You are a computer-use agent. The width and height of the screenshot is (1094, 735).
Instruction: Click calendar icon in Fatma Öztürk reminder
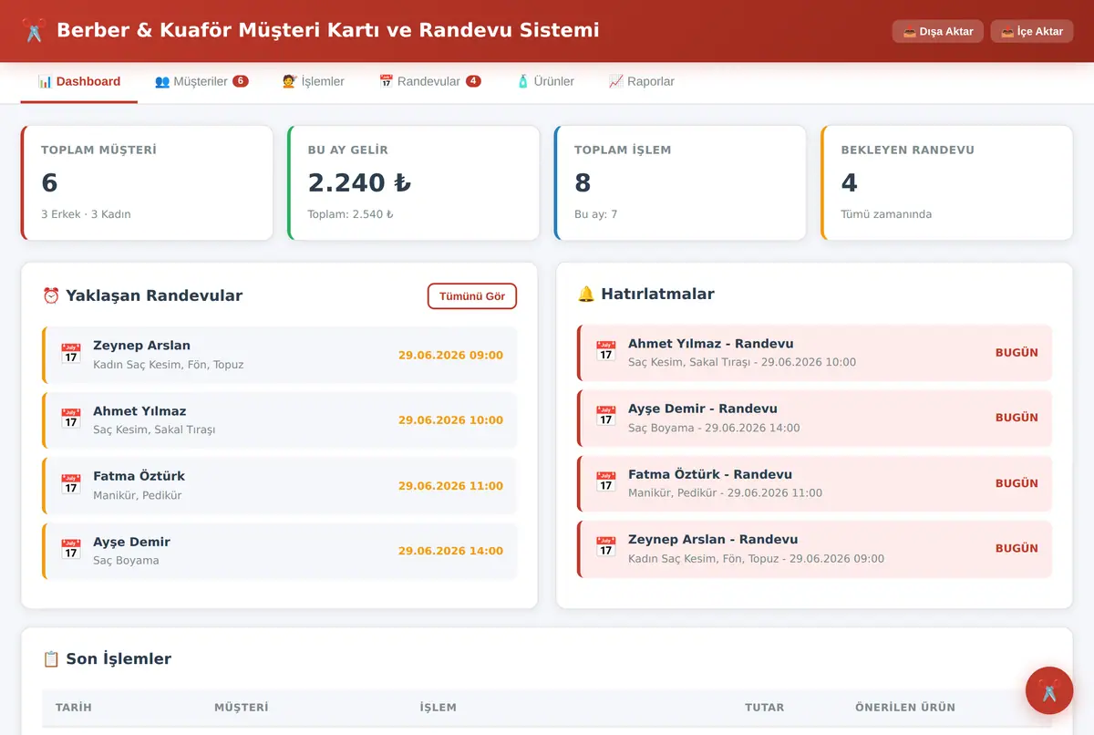pos(606,482)
